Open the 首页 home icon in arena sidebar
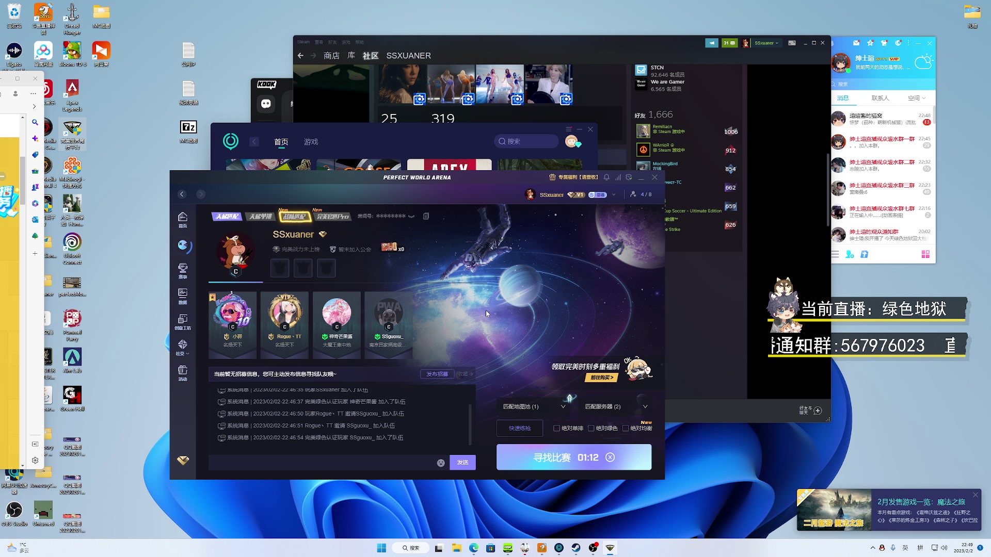This screenshot has height=557, width=991. pos(183,217)
